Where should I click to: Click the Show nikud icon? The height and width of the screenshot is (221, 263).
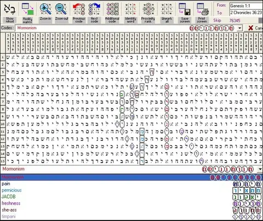coord(9,9)
